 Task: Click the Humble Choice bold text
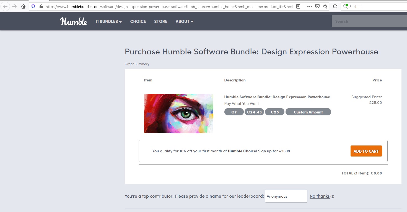point(242,151)
